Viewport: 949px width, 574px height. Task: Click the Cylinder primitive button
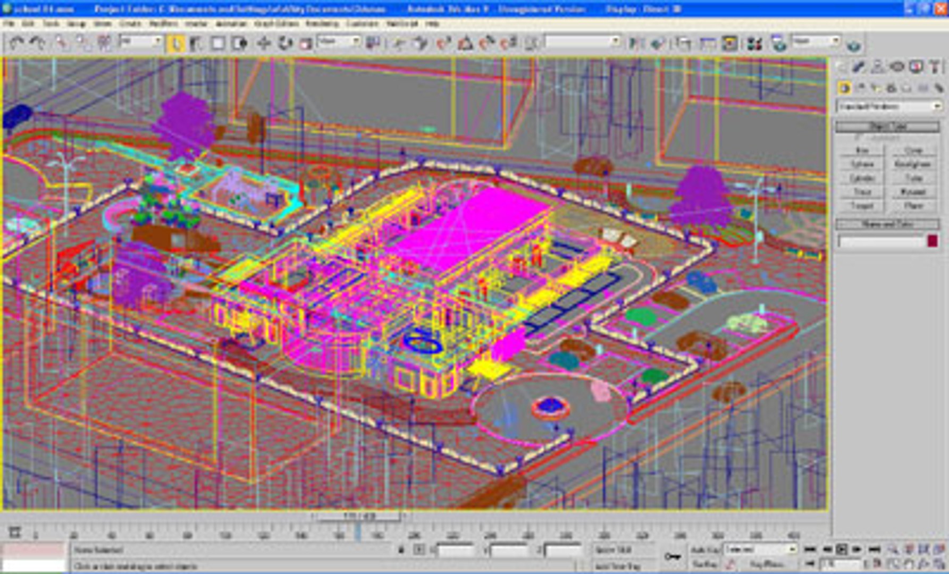point(862,178)
